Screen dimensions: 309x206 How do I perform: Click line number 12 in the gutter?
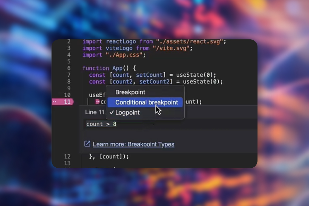(67, 156)
